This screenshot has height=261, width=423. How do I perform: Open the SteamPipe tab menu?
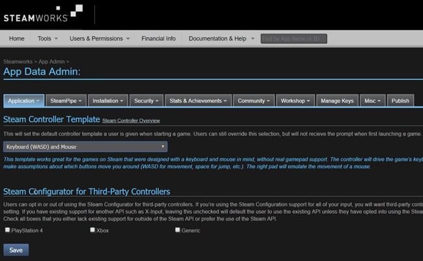(x=66, y=101)
